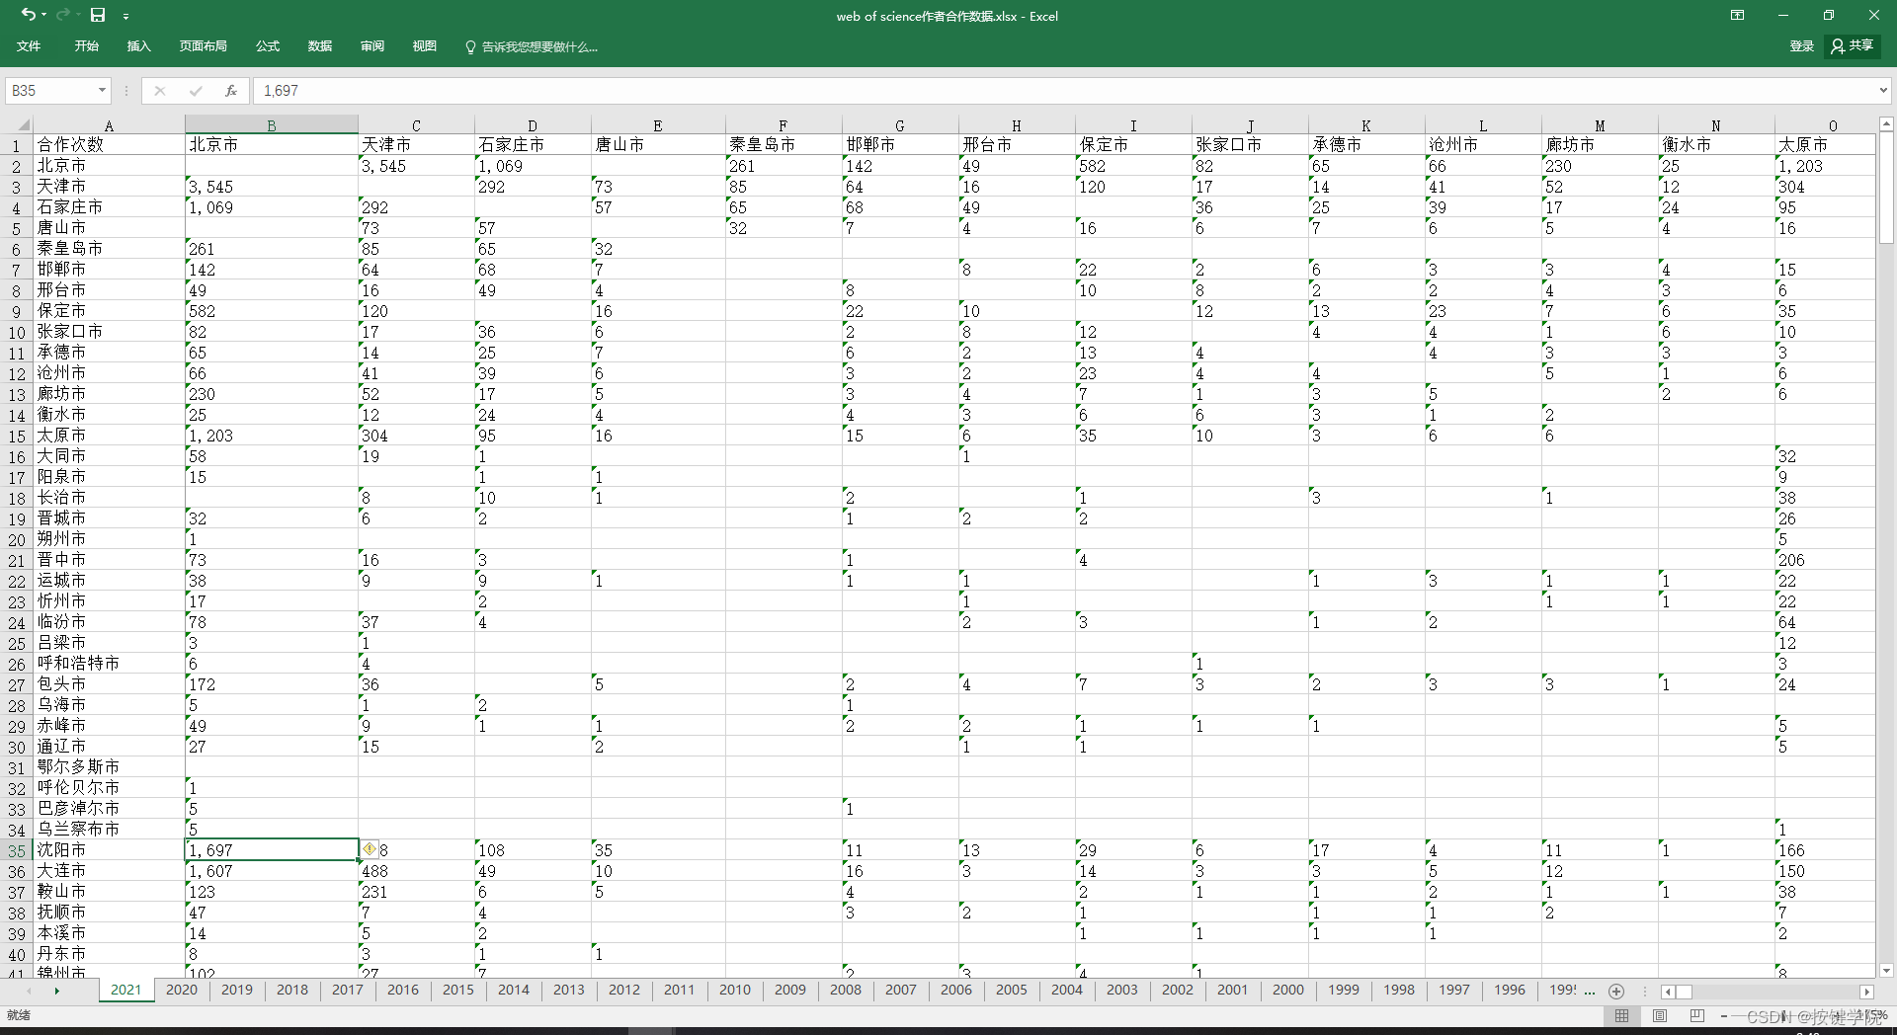Click the Enter checkmark icon in formula bar
The height and width of the screenshot is (1035, 1897).
(195, 90)
